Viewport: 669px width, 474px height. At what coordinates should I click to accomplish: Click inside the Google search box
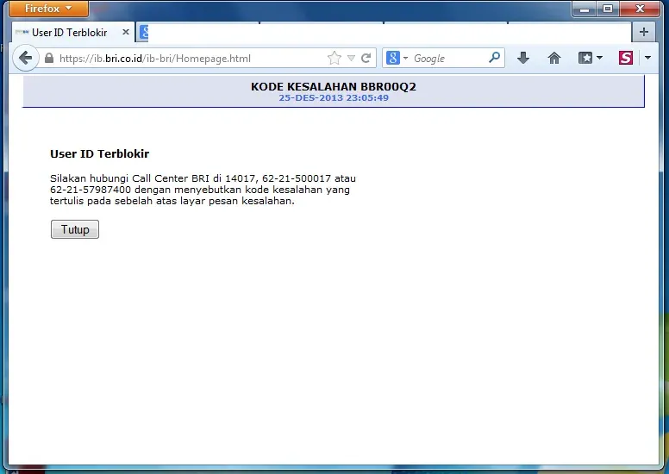pos(448,59)
